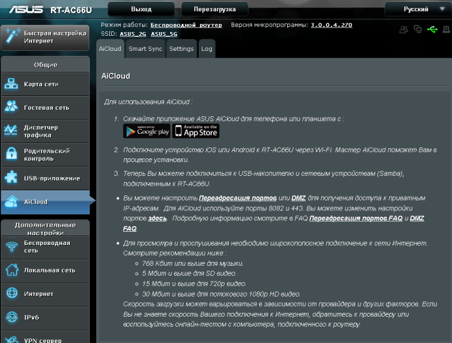Viewport: 452px width, 343px height.
Task: Click the Родительский контроль padlock icon
Action: (x=11, y=153)
